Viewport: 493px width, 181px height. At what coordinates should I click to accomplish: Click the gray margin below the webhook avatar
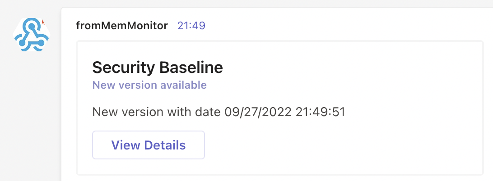click(x=31, y=113)
